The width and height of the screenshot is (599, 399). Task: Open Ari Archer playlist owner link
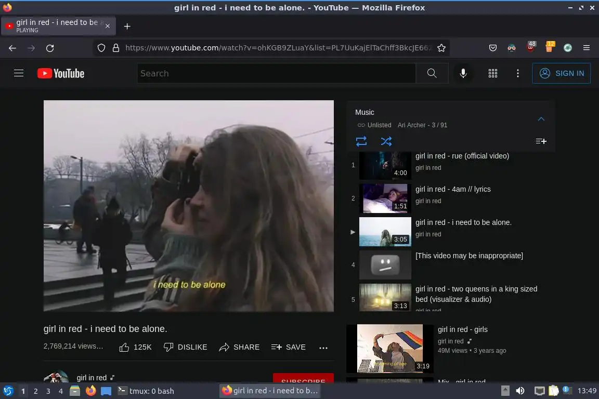click(411, 125)
